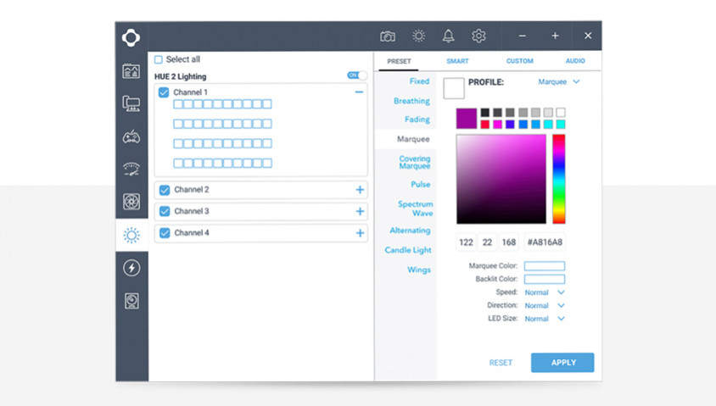This screenshot has height=406, width=716.
Task: Pick the red preset color swatch
Action: point(485,124)
